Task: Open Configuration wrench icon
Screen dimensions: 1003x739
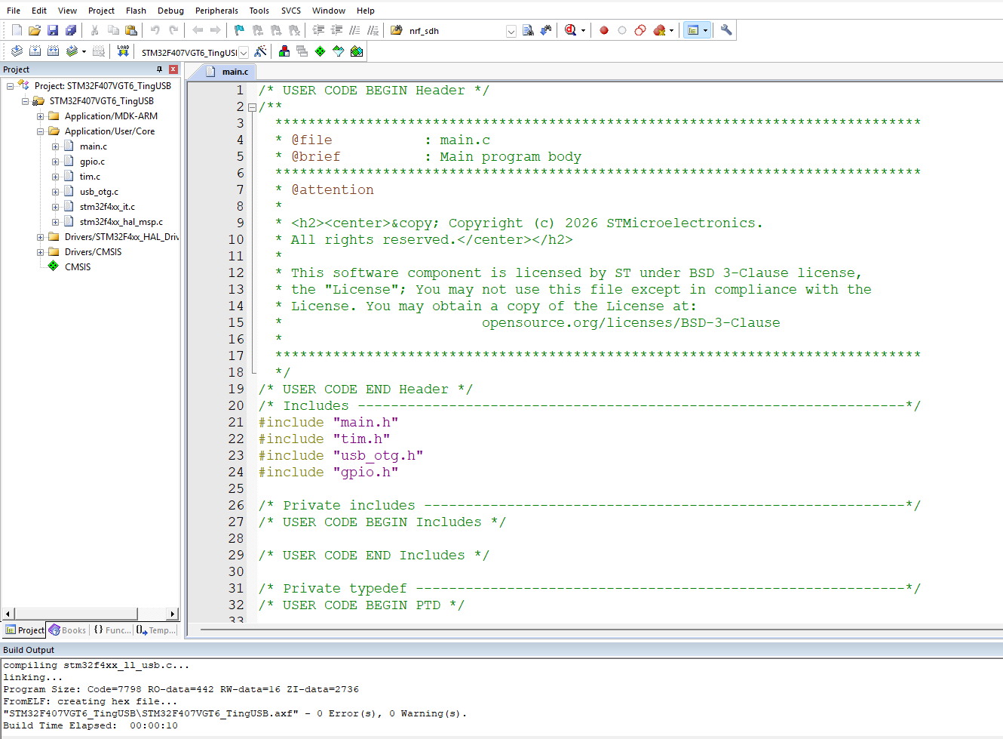Action: click(726, 30)
